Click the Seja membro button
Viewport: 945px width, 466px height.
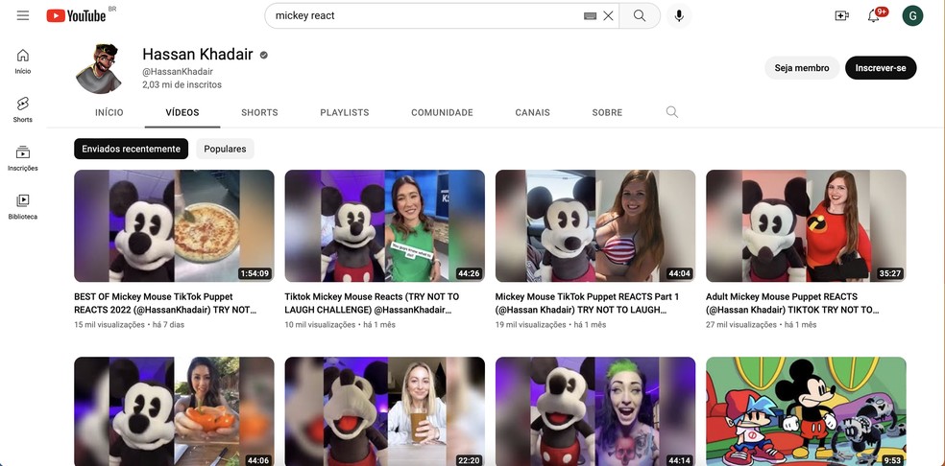click(802, 68)
